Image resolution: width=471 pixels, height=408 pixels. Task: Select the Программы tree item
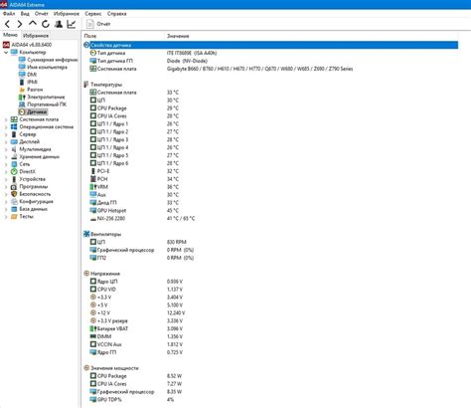point(34,186)
